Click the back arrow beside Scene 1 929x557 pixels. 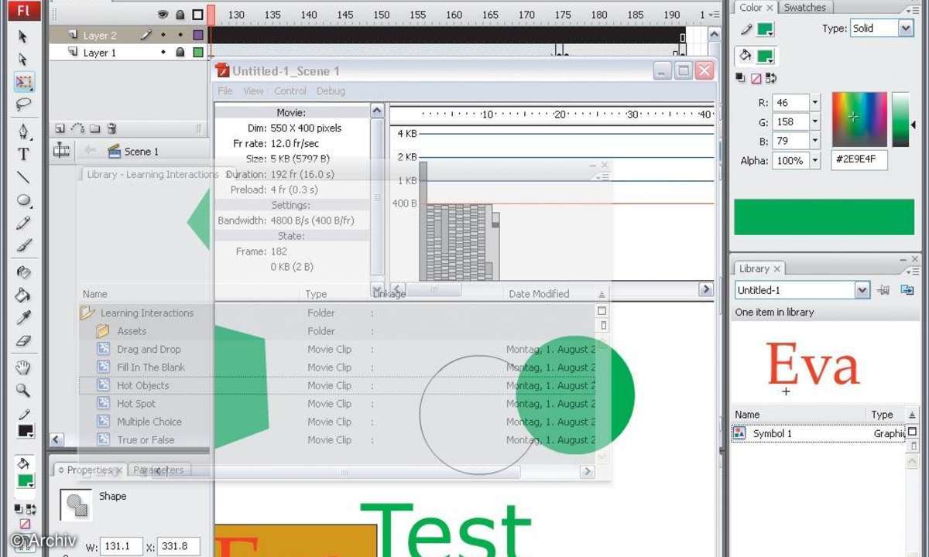91,151
